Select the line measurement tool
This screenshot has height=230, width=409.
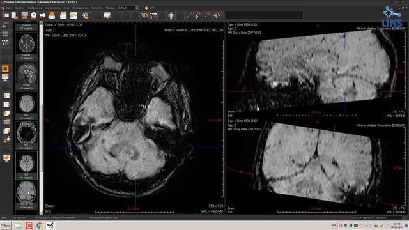click(189, 15)
